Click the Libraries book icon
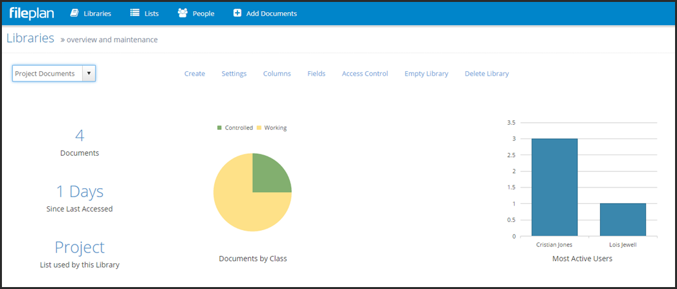This screenshot has height=289, width=677. [74, 14]
